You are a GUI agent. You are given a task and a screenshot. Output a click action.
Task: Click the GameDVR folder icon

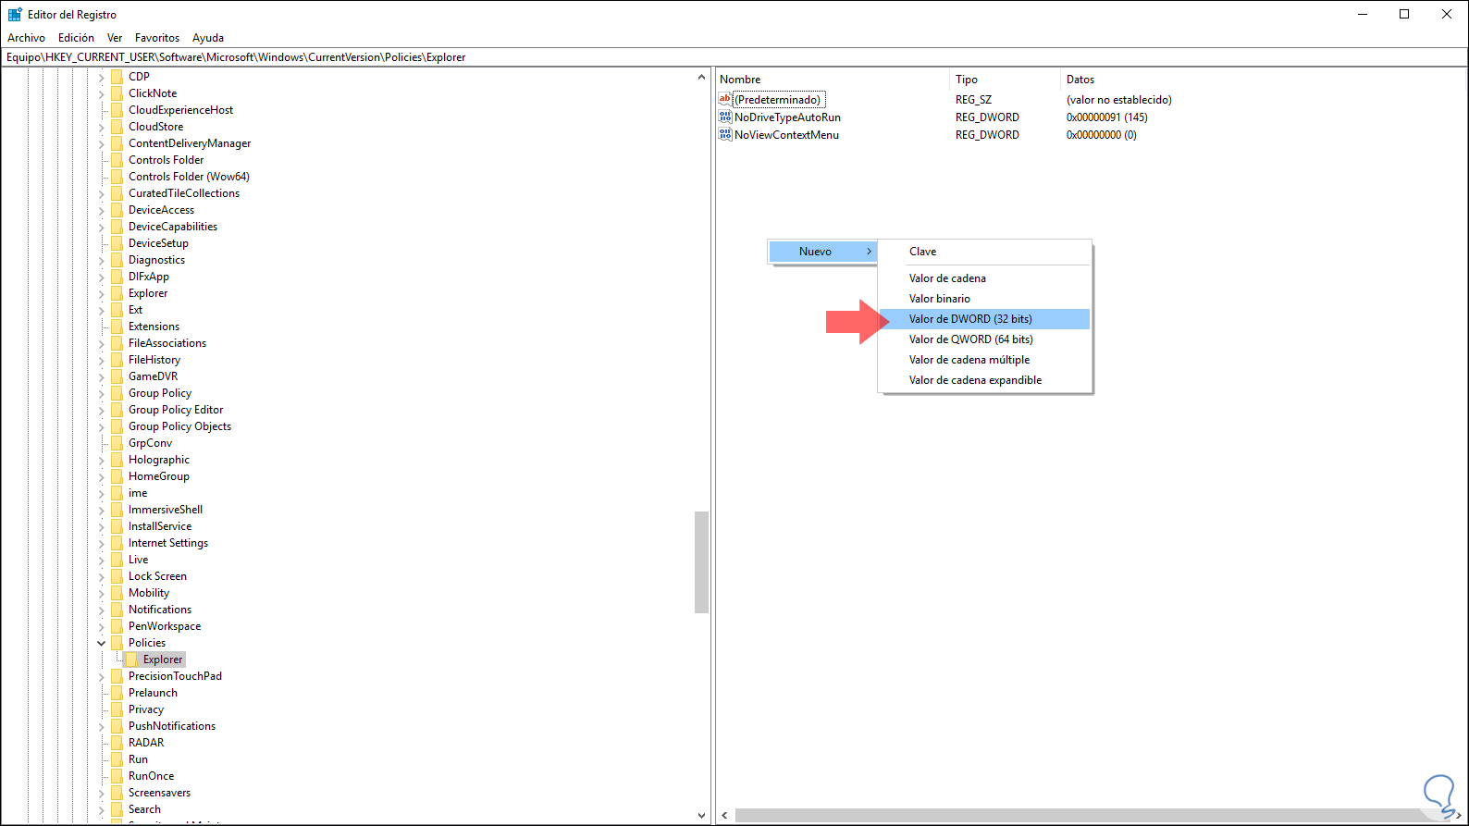[x=117, y=376]
